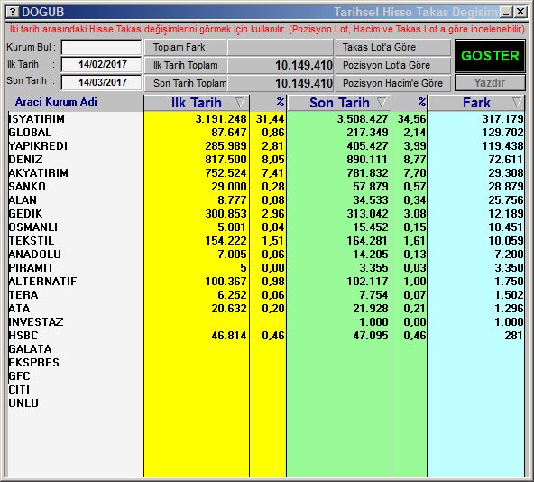
Task: Select the HSBC broker row
Action: (266, 336)
